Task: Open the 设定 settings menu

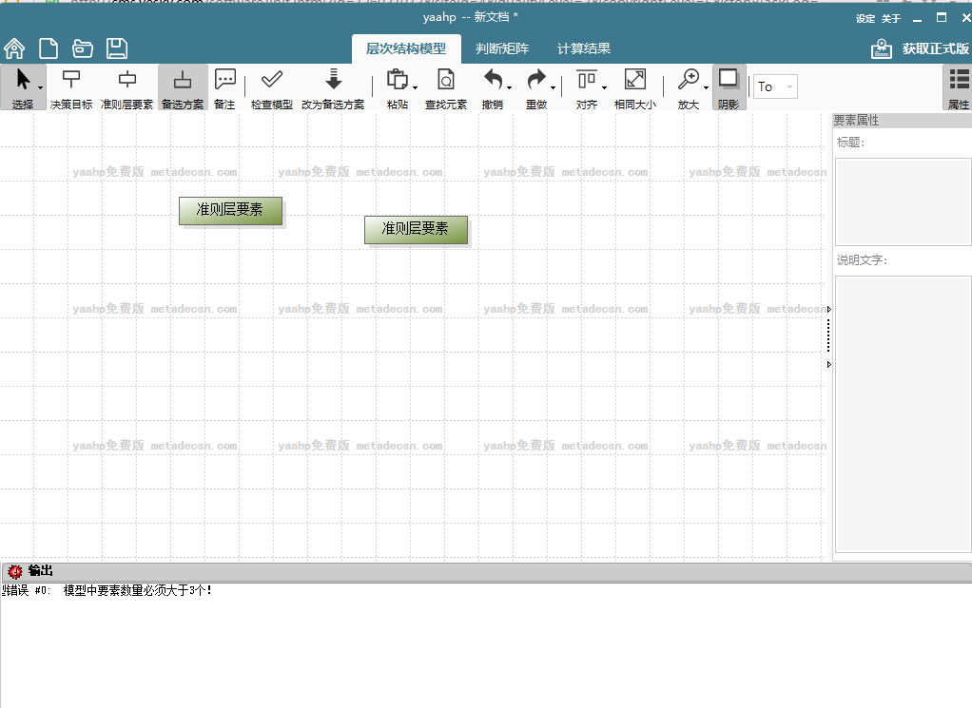Action: point(865,19)
